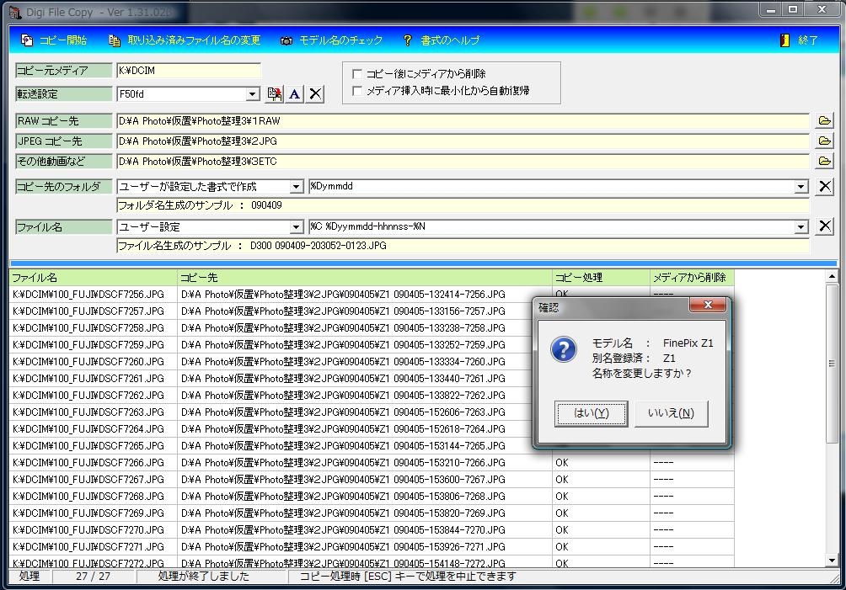Browse folder for JPEG コピー先

click(x=824, y=141)
